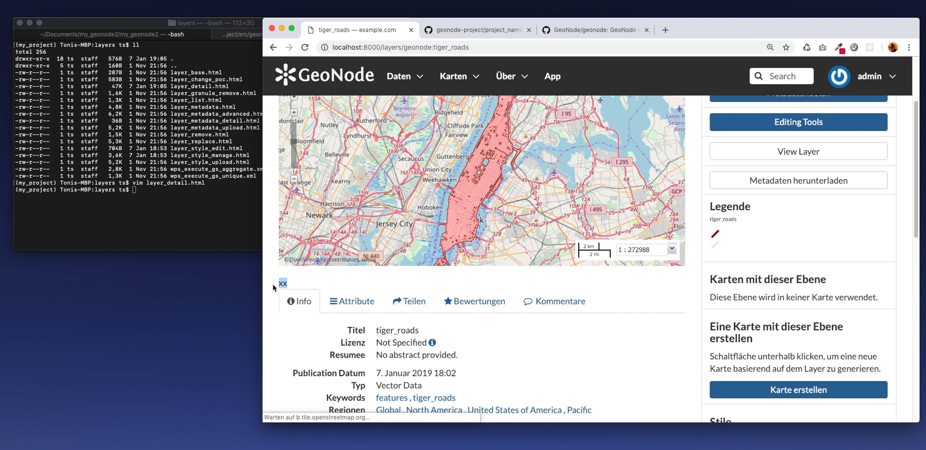Close the geonode-project/project_name tab
This screenshot has height=450, width=926.
(529, 30)
